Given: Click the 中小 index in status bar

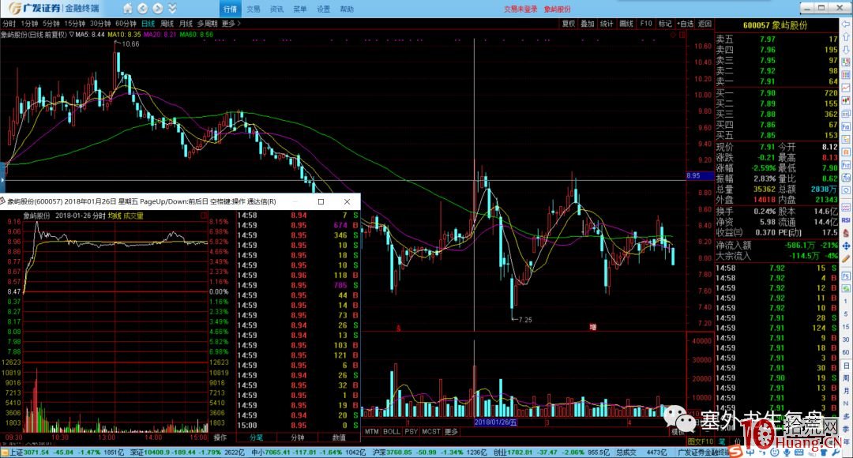Looking at the screenshot, I should click(x=309, y=452).
